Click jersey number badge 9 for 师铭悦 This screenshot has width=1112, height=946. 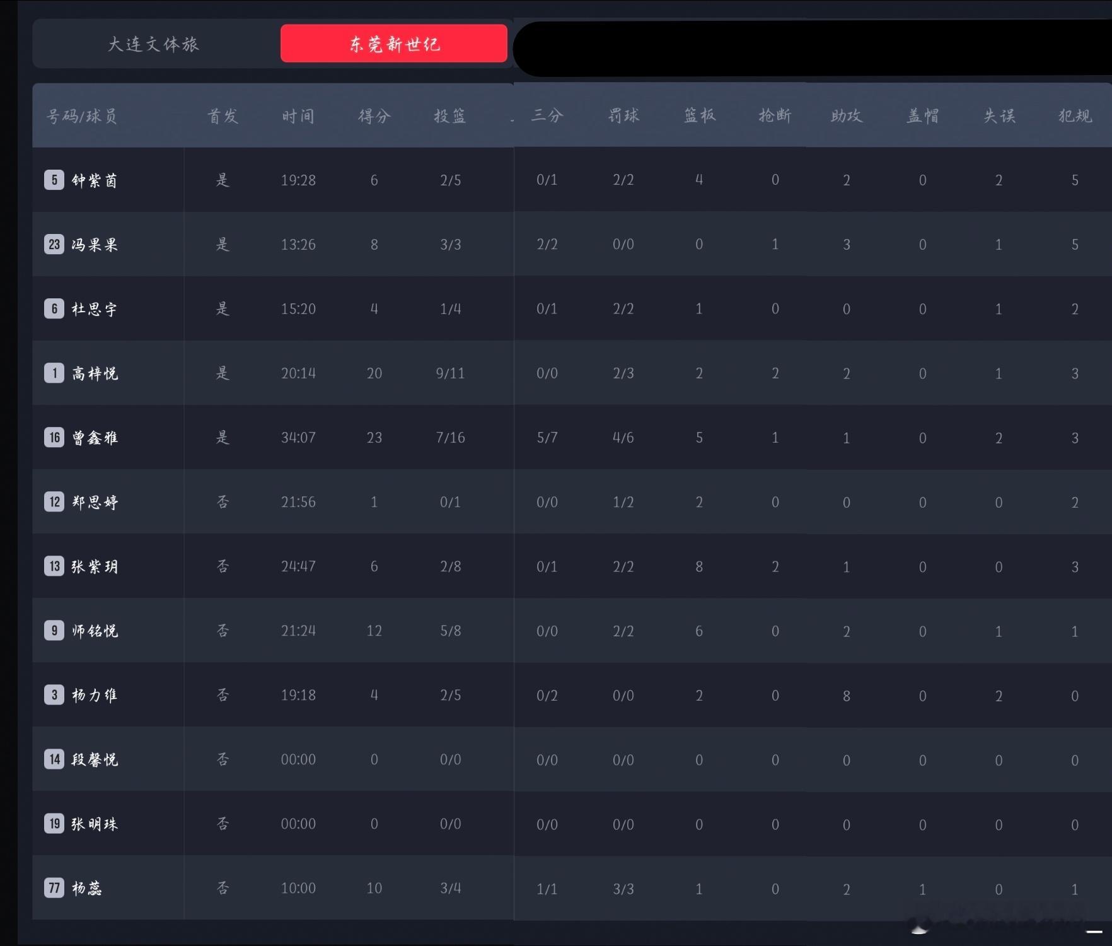pos(54,631)
